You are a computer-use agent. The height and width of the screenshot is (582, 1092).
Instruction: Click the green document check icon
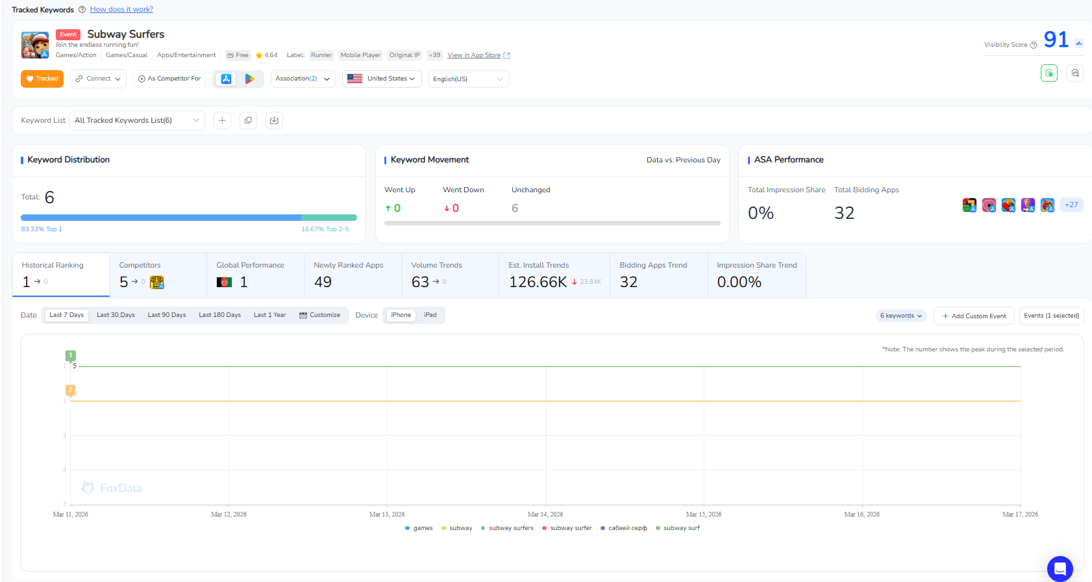[1049, 73]
